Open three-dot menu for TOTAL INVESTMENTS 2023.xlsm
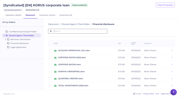 coord(172,86)
